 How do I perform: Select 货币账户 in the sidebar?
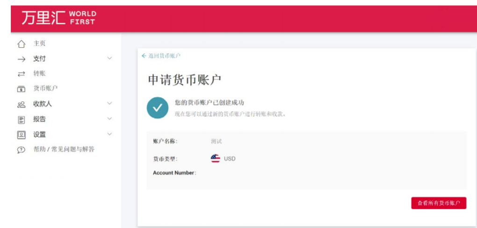tap(45, 88)
